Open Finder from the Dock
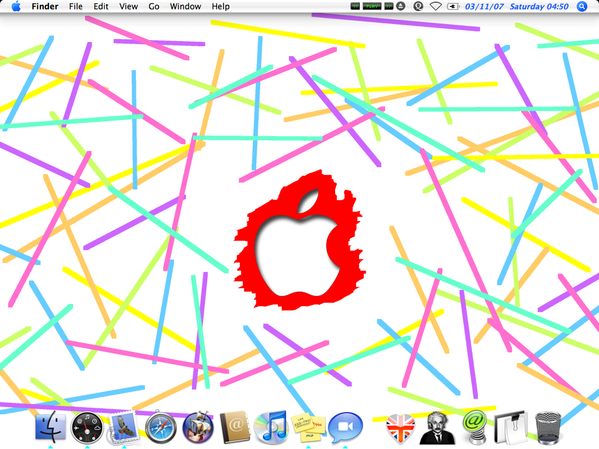The width and height of the screenshot is (599, 449). pos(50,427)
